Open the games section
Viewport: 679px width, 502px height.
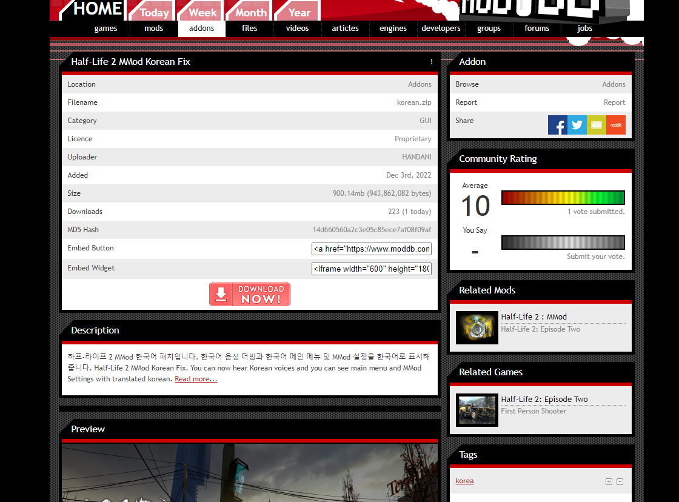(x=105, y=28)
